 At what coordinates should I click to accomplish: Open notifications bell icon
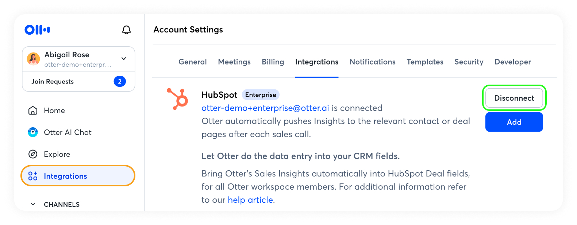click(x=126, y=30)
